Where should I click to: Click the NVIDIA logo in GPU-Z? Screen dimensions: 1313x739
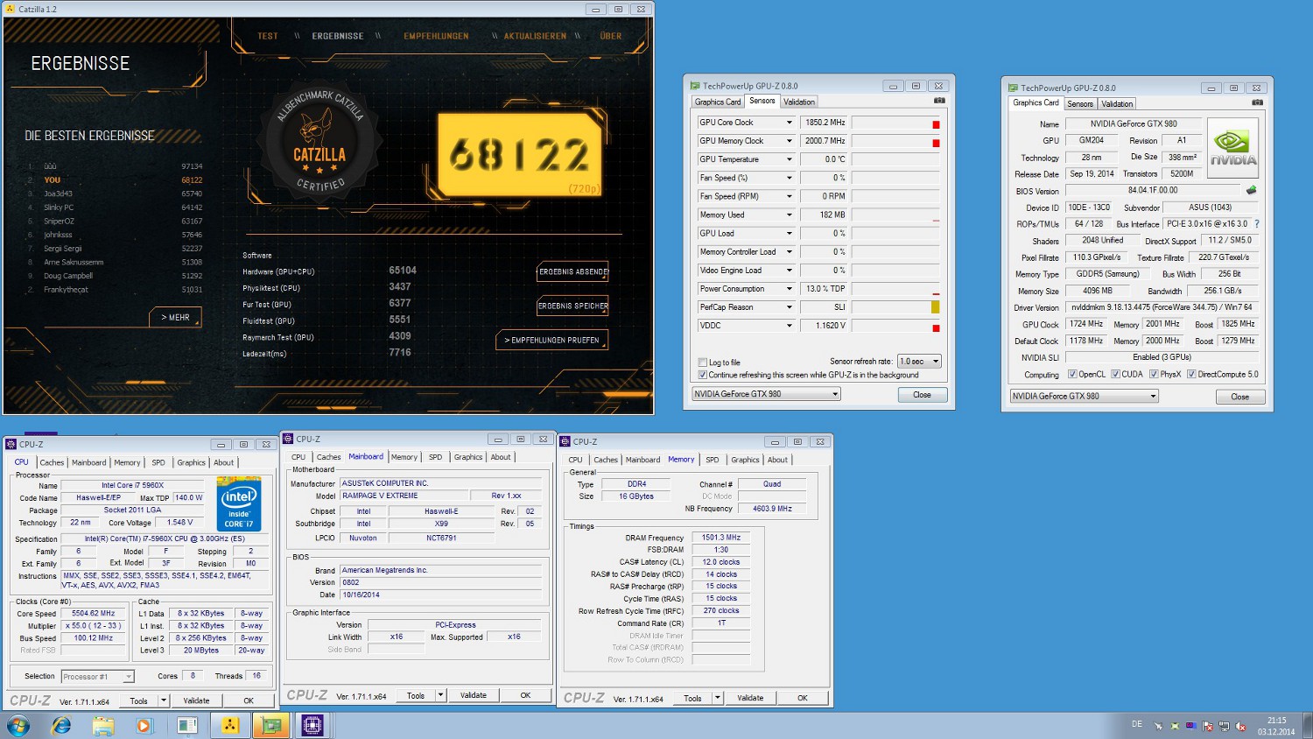(1233, 147)
